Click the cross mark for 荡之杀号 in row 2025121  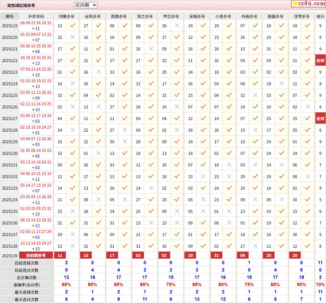pyautogui.click(x=151, y=49)
